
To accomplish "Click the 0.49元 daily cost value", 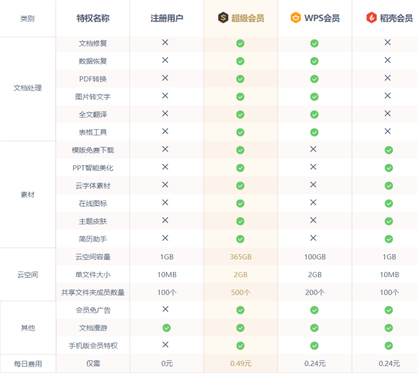I will 241,364.
